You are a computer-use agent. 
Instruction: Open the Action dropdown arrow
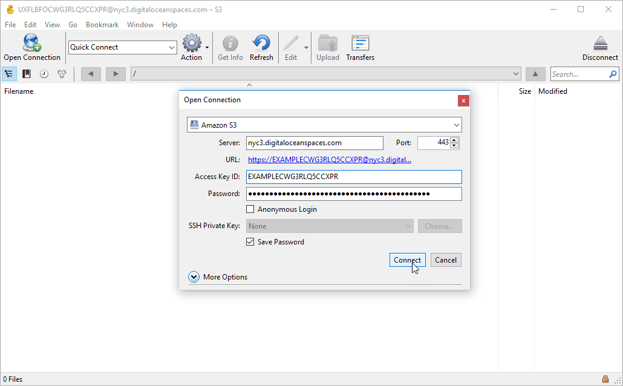pos(207,47)
